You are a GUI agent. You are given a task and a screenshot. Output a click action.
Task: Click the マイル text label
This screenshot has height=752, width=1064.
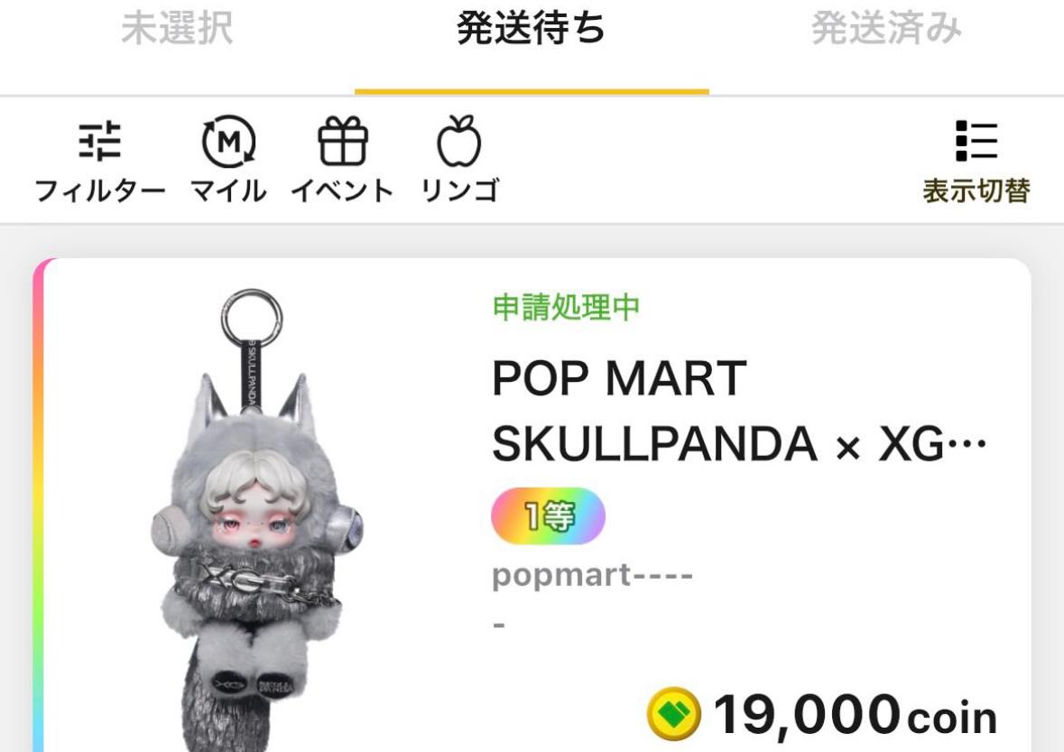(x=228, y=190)
